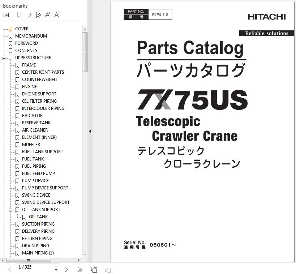Screen dimensions: 296x274
Task: Increase bookmark text size
Action: coord(47,15)
